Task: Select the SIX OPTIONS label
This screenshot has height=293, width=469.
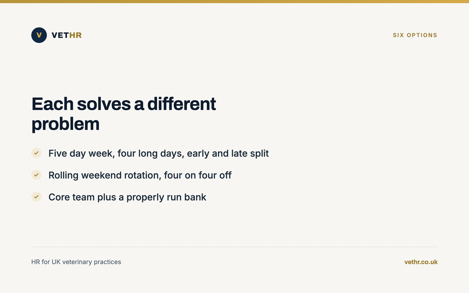Action: point(415,35)
